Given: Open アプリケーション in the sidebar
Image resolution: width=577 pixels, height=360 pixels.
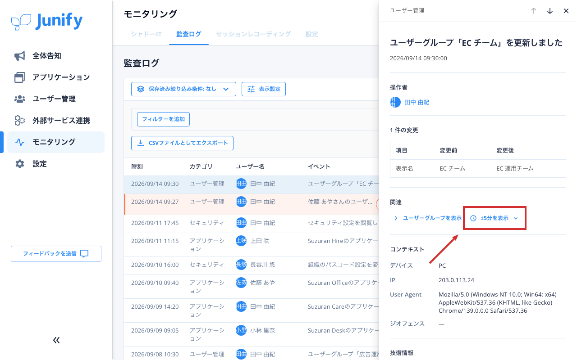Looking at the screenshot, I should tap(56, 77).
